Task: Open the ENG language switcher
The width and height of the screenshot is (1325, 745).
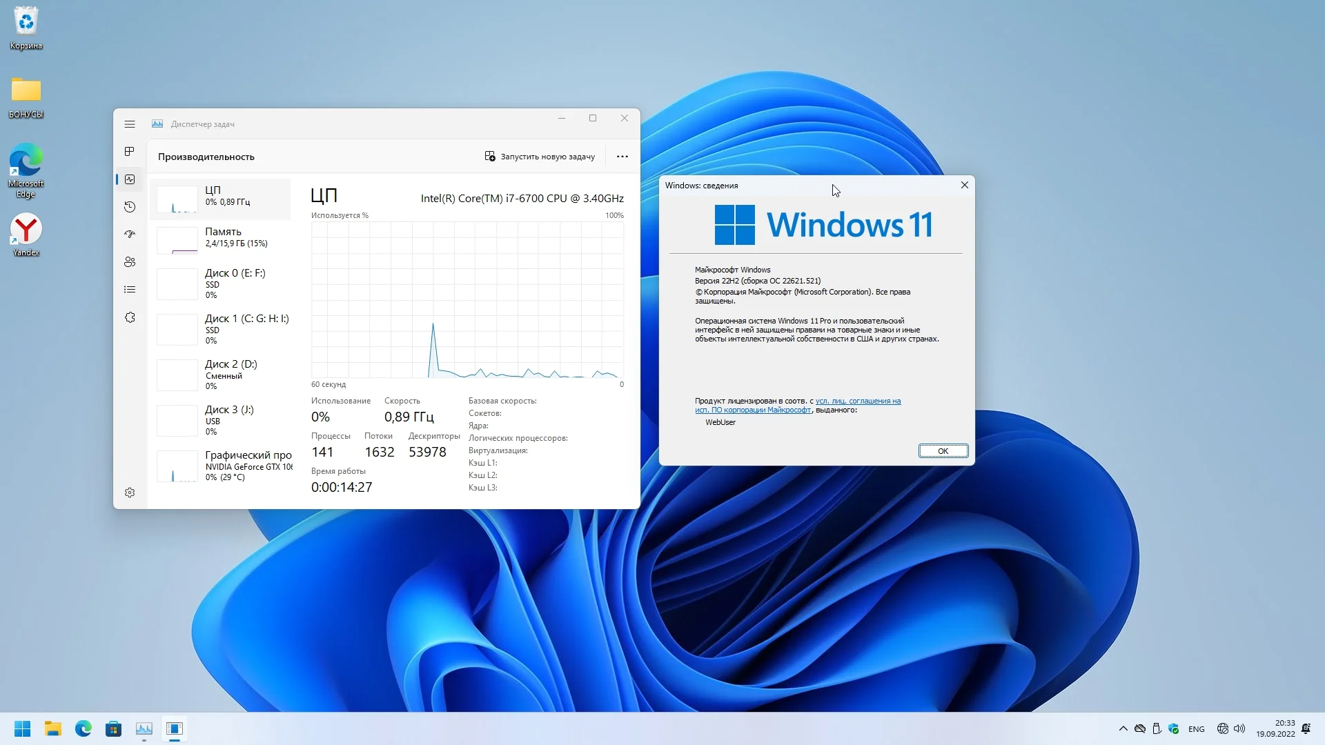Action: (1196, 729)
